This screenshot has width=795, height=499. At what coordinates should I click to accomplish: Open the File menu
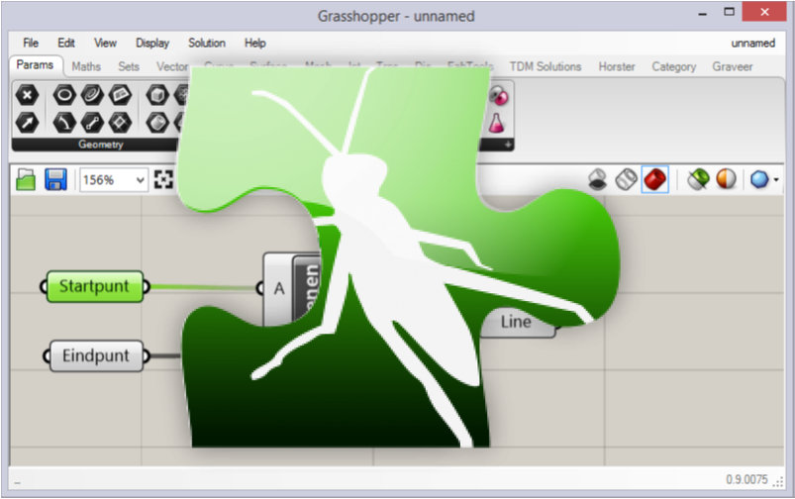pyautogui.click(x=31, y=44)
